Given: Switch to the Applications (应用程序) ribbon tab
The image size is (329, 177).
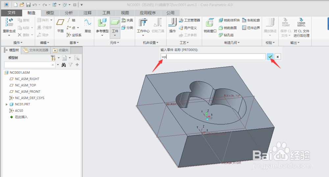Looking at the screenshot, I should pos(147,13).
